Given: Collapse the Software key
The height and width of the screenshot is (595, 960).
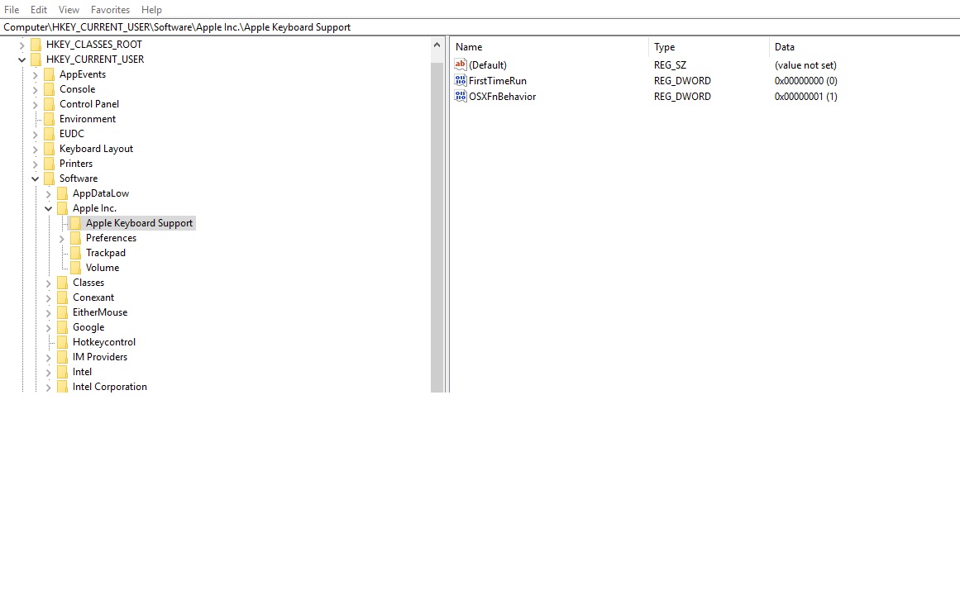Looking at the screenshot, I should pos(35,178).
